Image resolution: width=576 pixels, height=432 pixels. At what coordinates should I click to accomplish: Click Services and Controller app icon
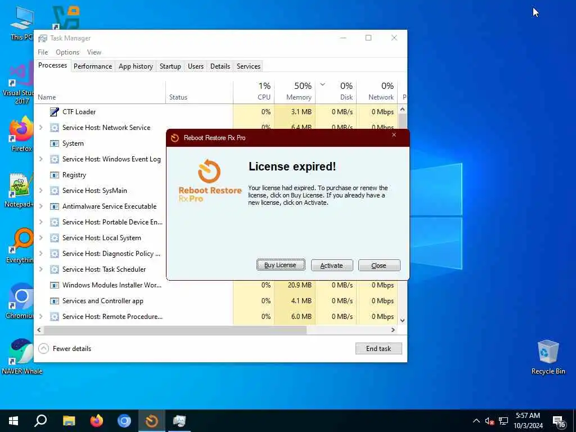coord(55,301)
